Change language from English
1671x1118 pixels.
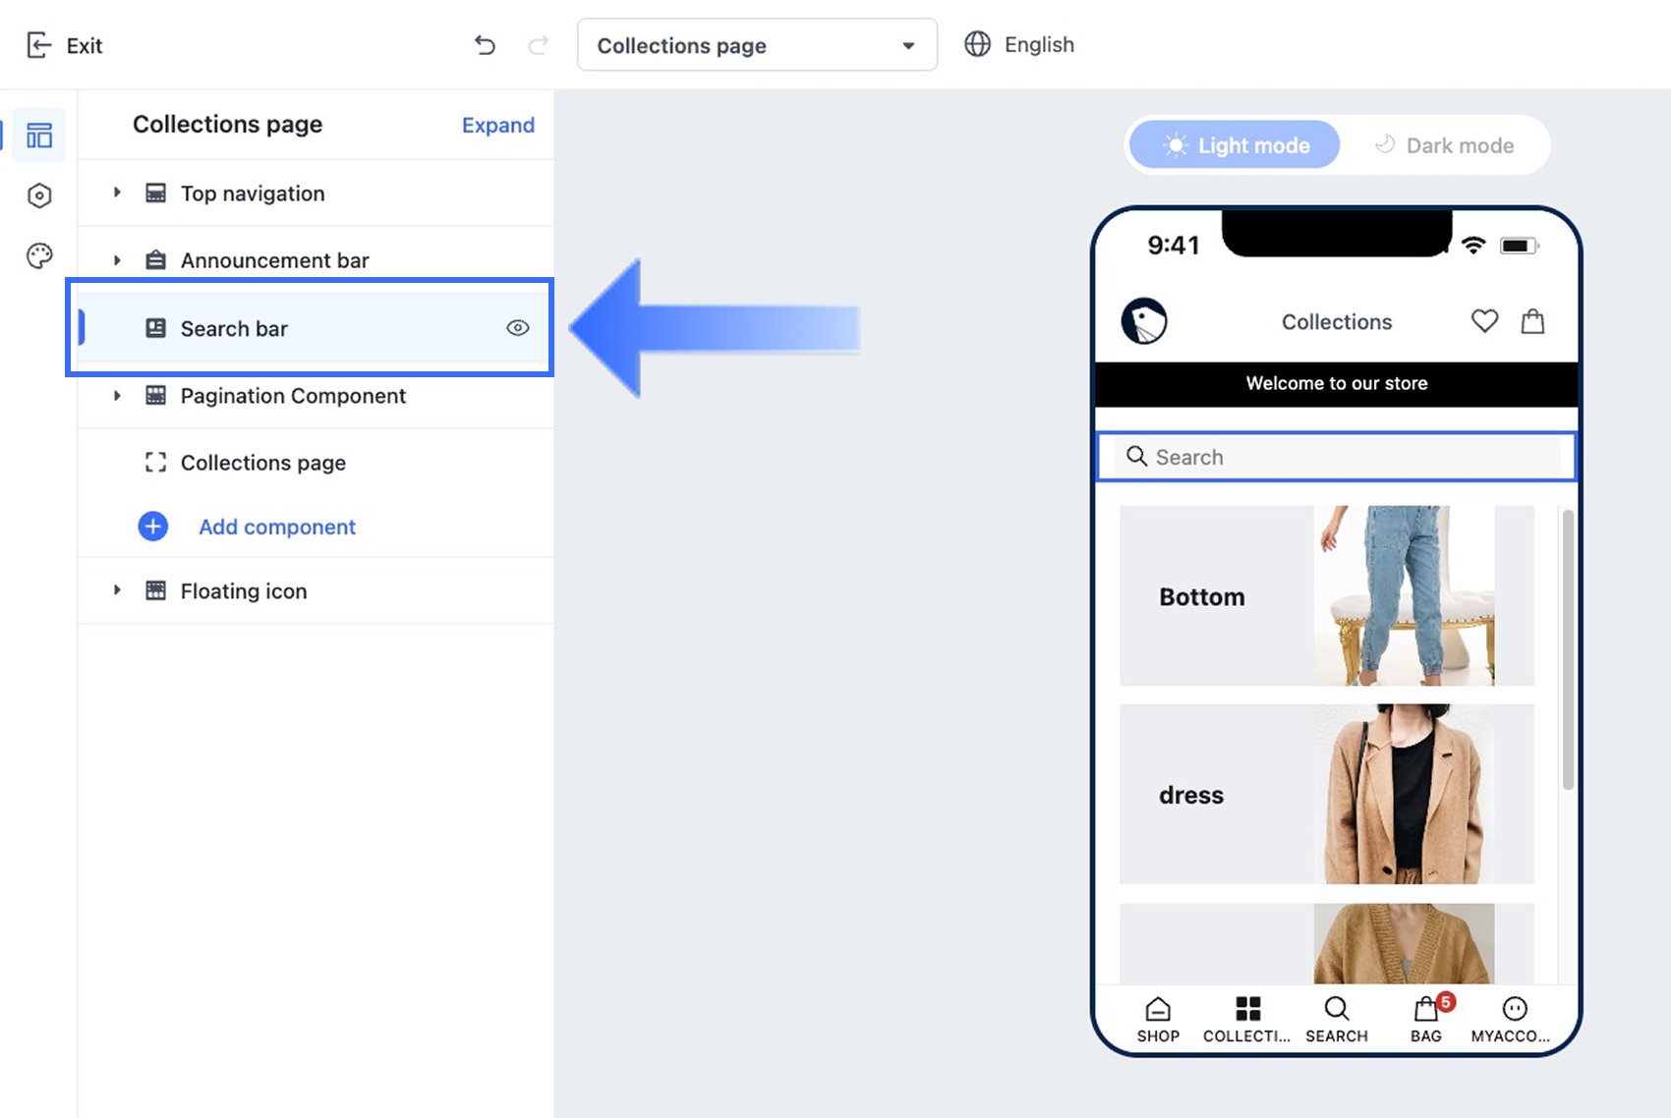[x=1019, y=44]
